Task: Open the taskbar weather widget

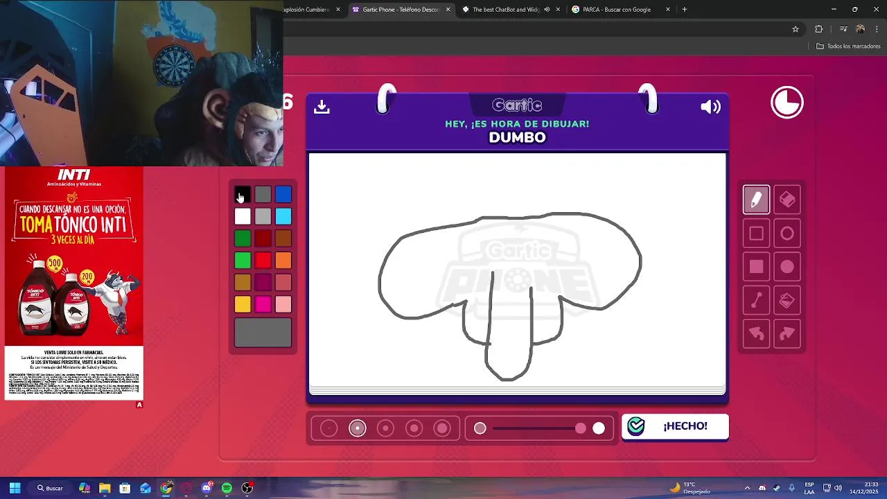Action: (690, 488)
